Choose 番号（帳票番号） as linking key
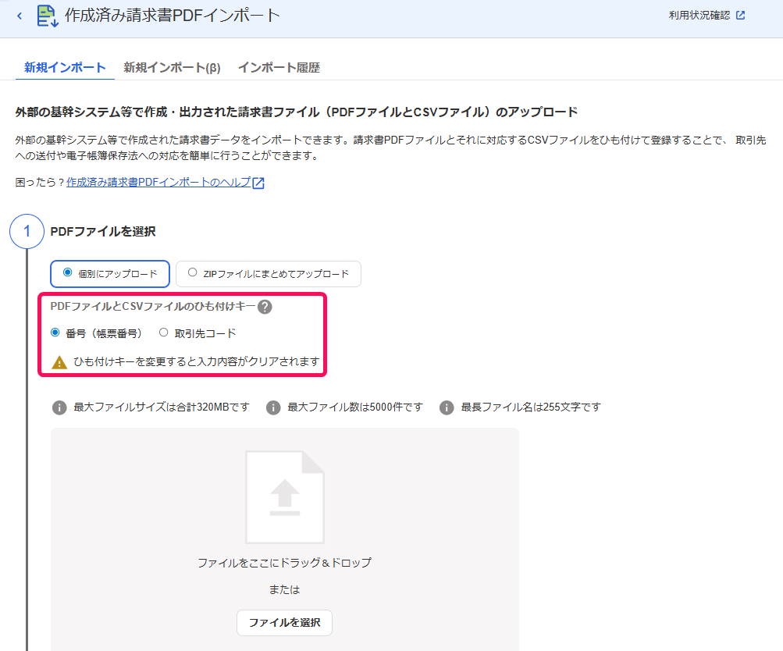783x651 pixels. [96, 333]
